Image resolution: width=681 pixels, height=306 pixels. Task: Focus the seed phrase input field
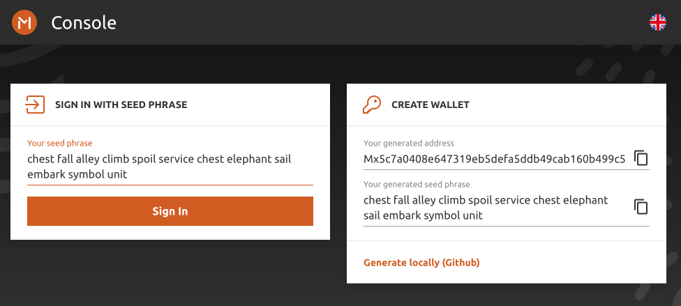point(170,167)
